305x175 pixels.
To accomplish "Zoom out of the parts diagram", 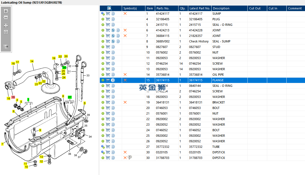I will 6,17.
